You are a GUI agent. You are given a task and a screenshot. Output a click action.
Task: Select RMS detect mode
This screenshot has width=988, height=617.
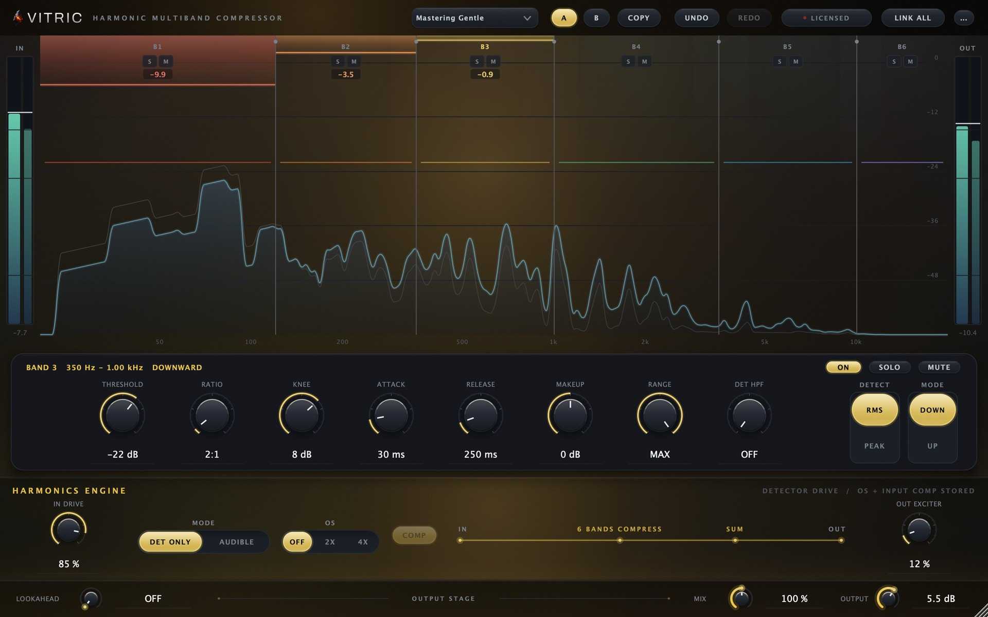[875, 410]
